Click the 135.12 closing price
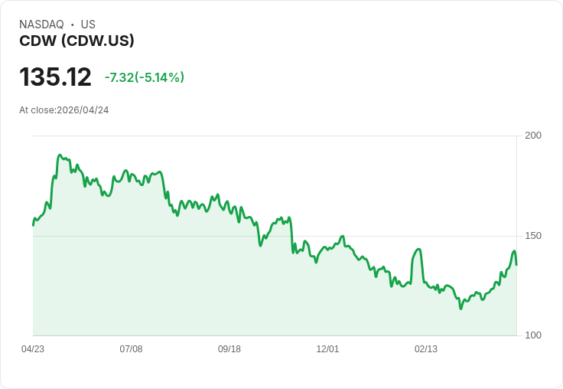The height and width of the screenshot is (389, 563). coord(55,77)
